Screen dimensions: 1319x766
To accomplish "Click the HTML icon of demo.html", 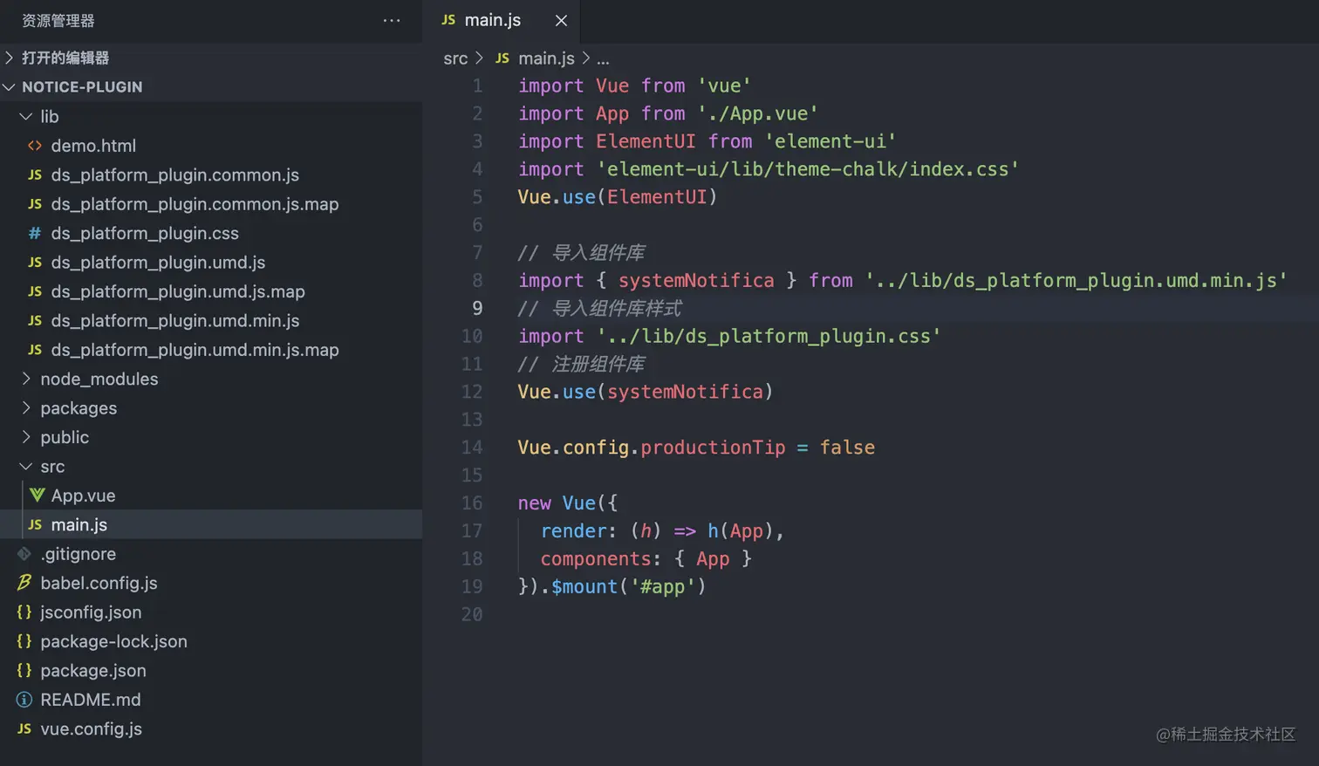I will [35, 146].
